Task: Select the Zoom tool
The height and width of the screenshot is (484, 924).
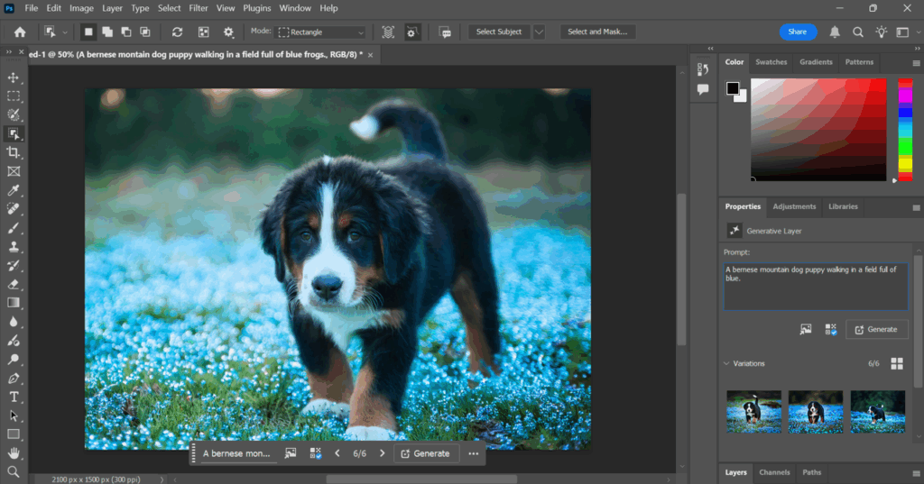Action: coord(14,471)
